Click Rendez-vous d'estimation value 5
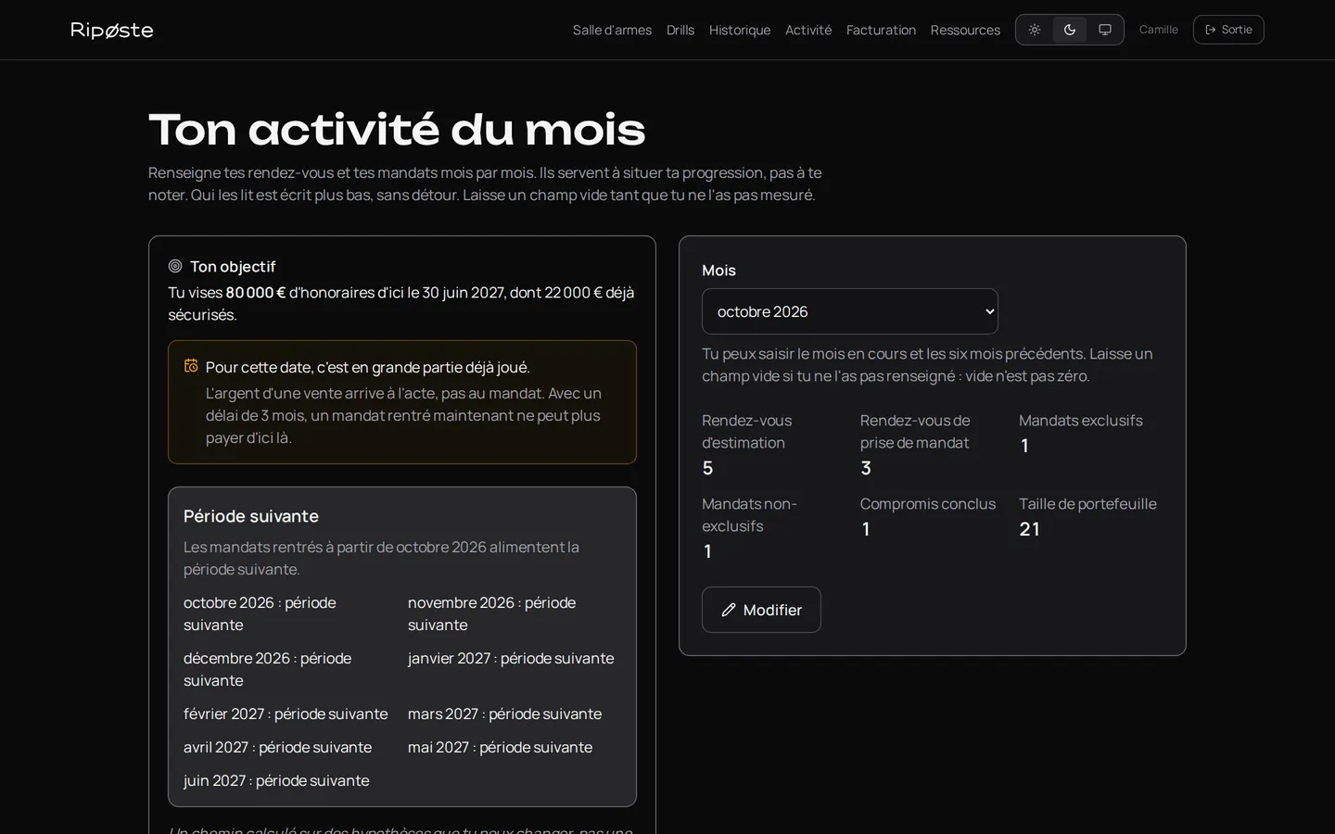1335x834 pixels. click(707, 468)
